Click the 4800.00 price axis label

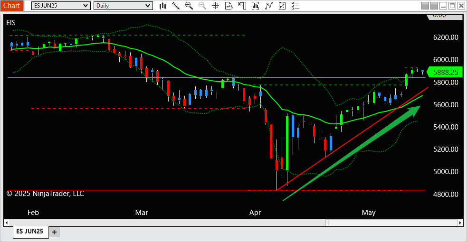[x=446, y=195]
